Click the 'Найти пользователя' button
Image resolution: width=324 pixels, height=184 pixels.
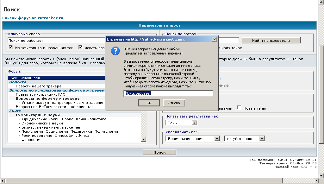[x=271, y=41]
